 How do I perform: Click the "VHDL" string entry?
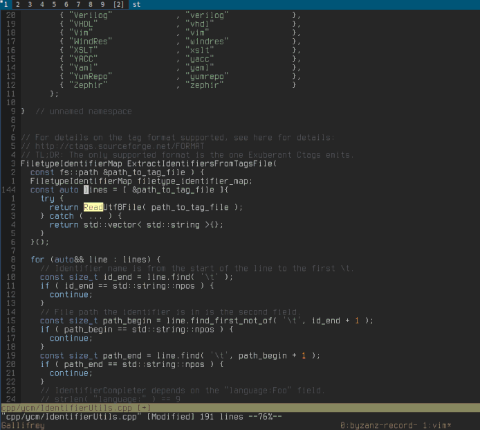(83, 24)
